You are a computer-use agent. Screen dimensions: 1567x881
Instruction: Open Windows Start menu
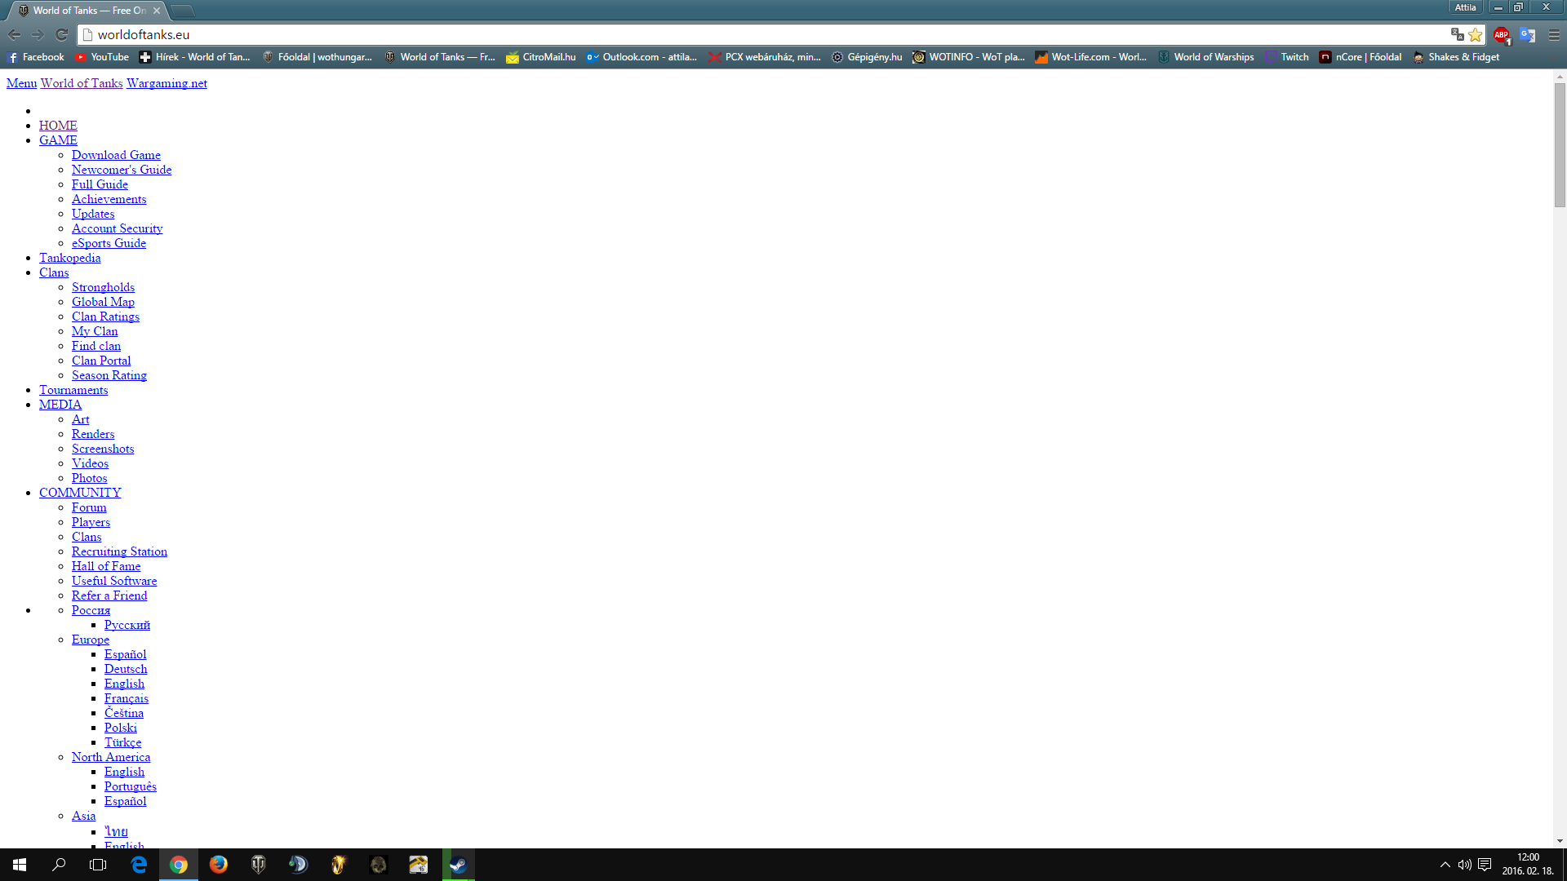[20, 865]
